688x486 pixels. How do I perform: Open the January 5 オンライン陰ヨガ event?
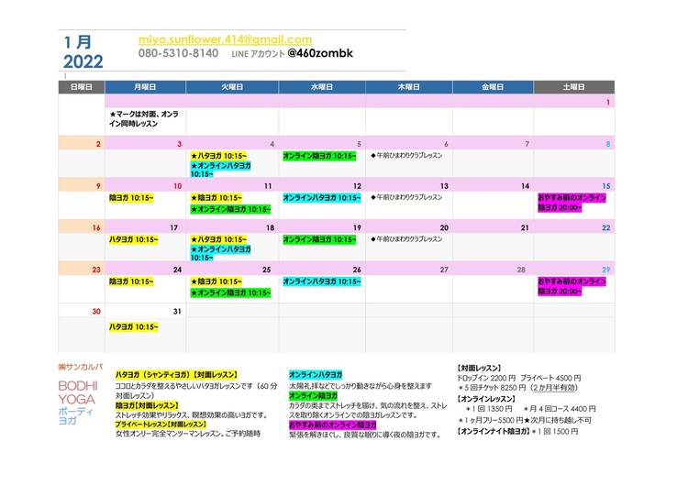pos(319,156)
